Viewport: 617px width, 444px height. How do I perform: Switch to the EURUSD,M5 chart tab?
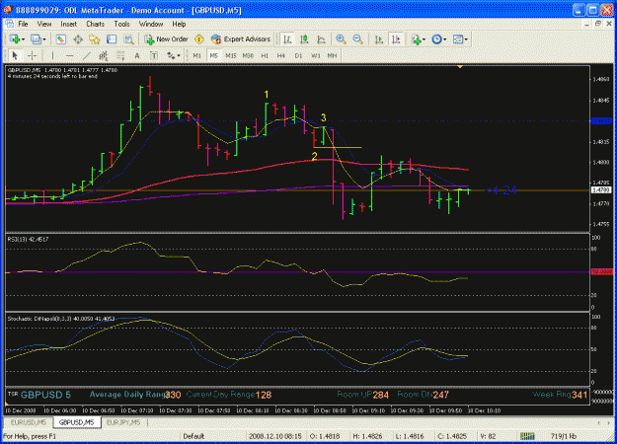pos(29,422)
